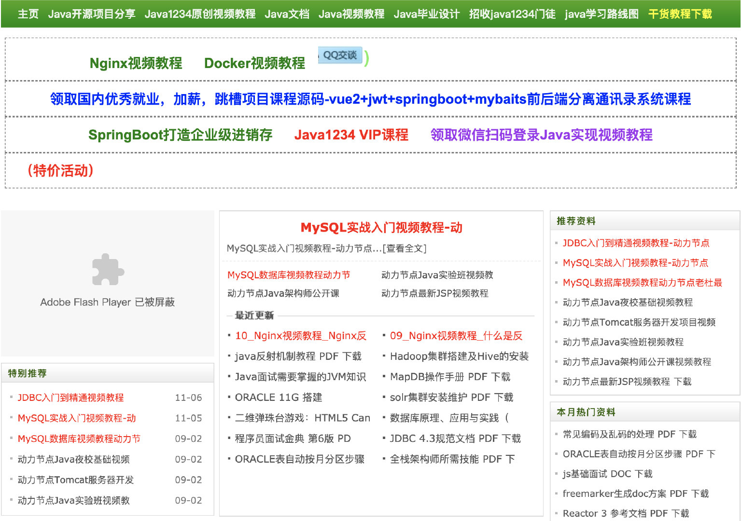Viewport: 741px width, 521px height.
Task: Open 程序员面试金典 第6版 link
Action: 293,439
